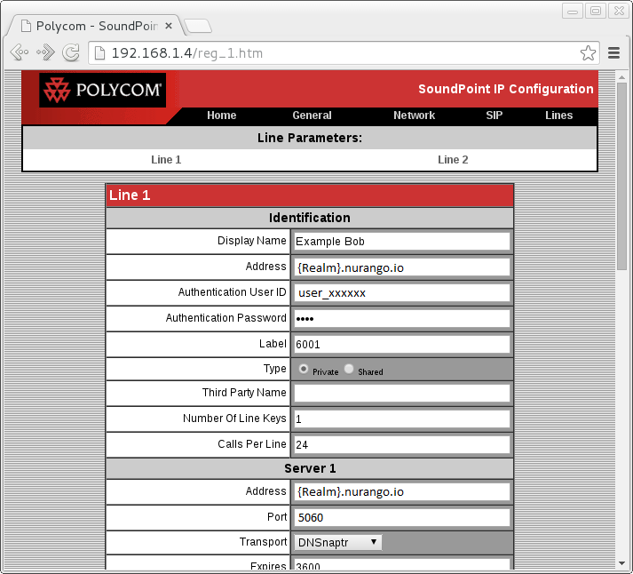Screen dimensions: 633x574
Task: Click the Number Of Line Keys label
Action: click(234, 419)
